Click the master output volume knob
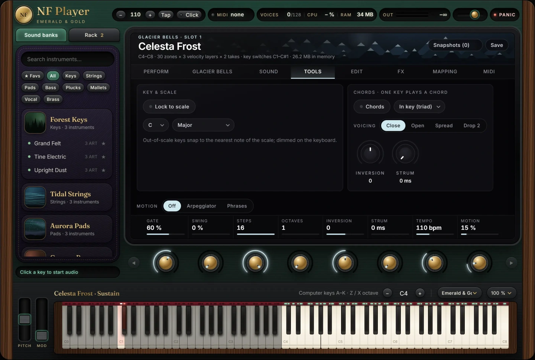This screenshot has width=535, height=360. 474,15
